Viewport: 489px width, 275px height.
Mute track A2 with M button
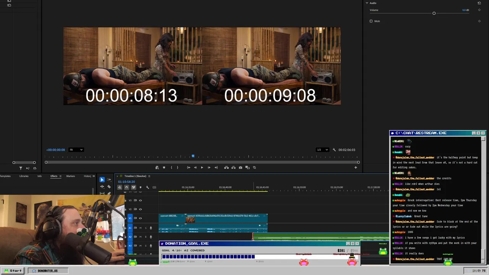point(141,237)
